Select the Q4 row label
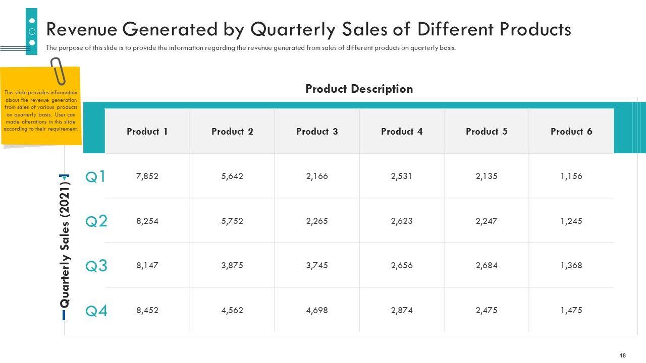646x363 pixels. point(96,311)
